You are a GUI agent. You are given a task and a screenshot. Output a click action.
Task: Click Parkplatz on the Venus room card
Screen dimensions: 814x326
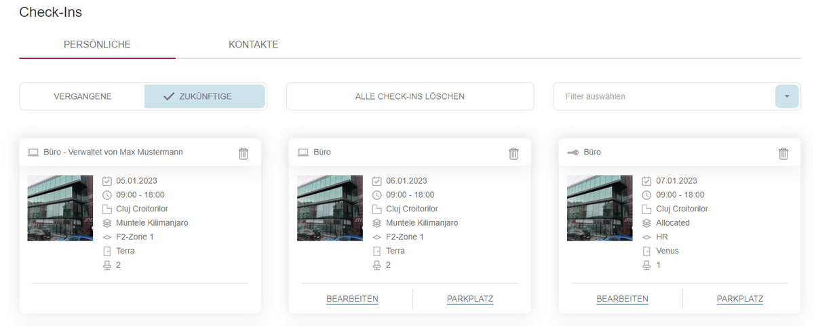tap(739, 299)
